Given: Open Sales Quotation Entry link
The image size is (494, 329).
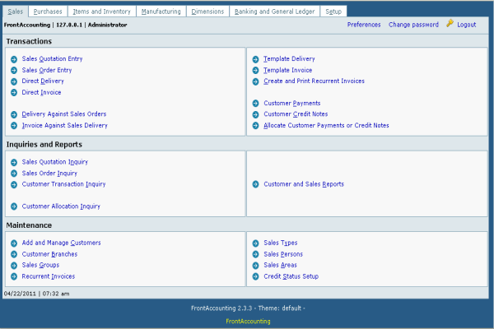Looking at the screenshot, I should tap(53, 59).
